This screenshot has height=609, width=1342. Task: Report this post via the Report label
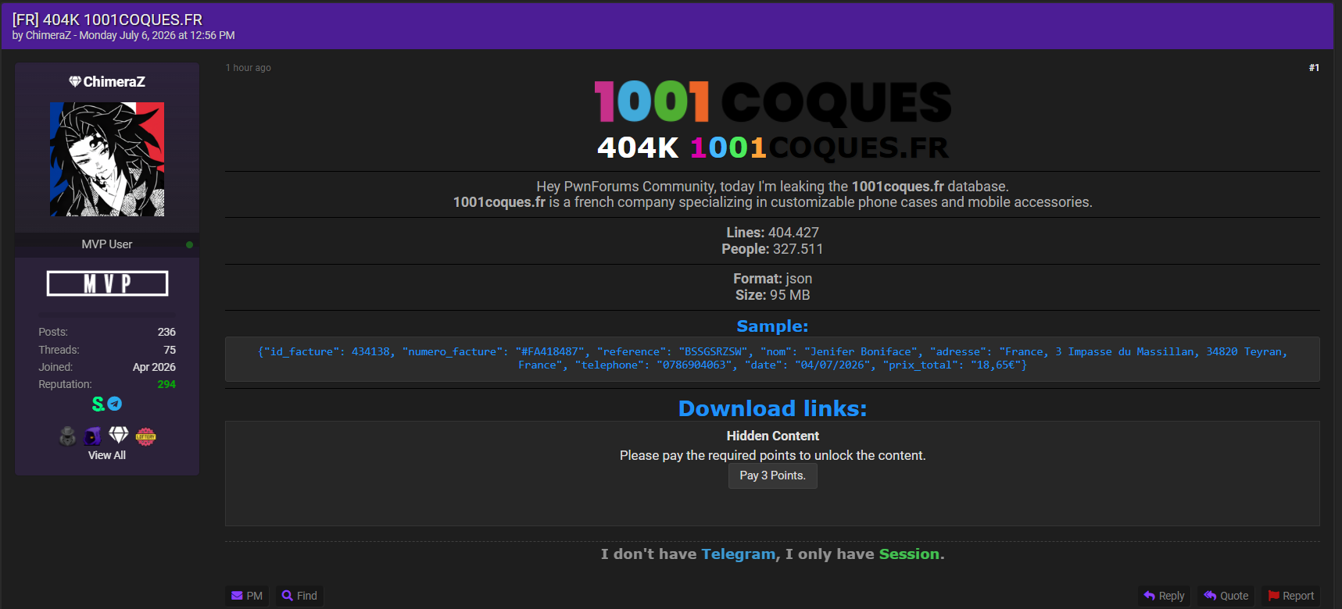pos(1298,596)
